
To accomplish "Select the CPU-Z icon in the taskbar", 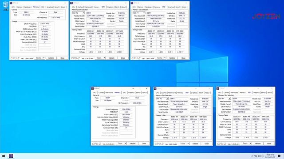I will (x=11, y=156).
